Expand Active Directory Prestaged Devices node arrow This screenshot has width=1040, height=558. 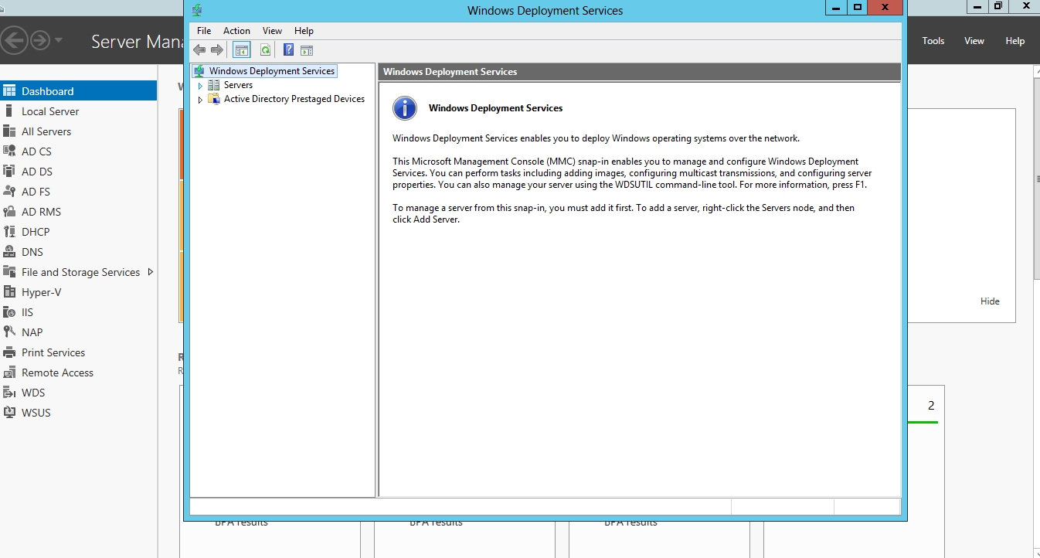[x=200, y=100]
